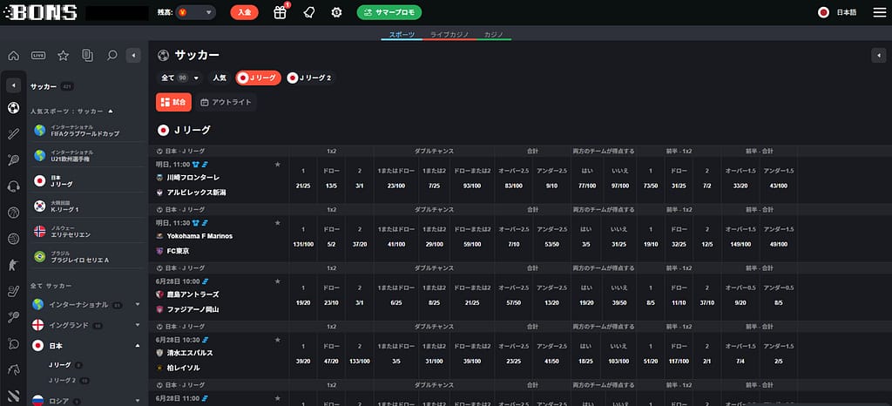Select the 試合 matches tab
Image resolution: width=892 pixels, height=406 pixels.
173,102
